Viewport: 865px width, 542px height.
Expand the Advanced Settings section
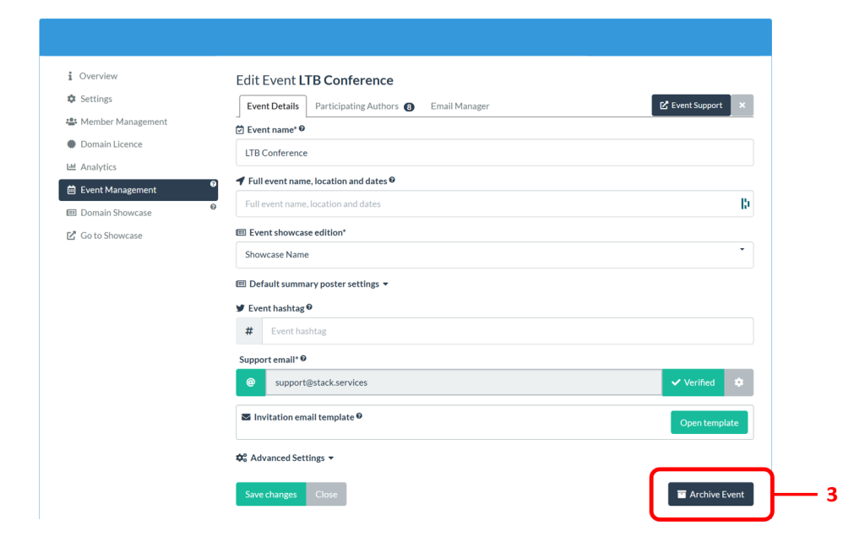pyautogui.click(x=286, y=458)
